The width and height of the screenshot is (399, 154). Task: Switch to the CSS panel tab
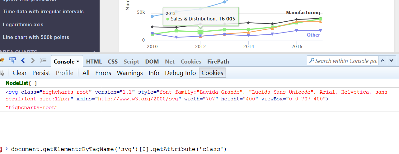(x=113, y=62)
